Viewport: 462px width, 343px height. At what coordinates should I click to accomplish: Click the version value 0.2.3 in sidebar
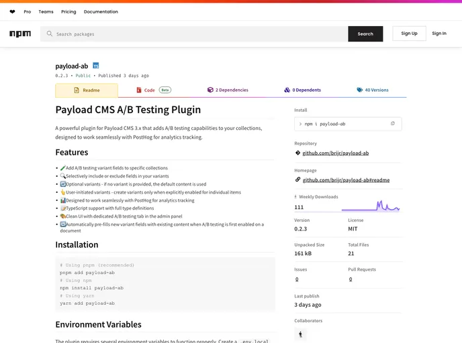click(x=301, y=229)
